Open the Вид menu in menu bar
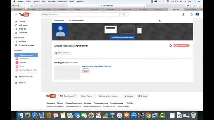Screen dimensions: 214x120 pos(44,1)
